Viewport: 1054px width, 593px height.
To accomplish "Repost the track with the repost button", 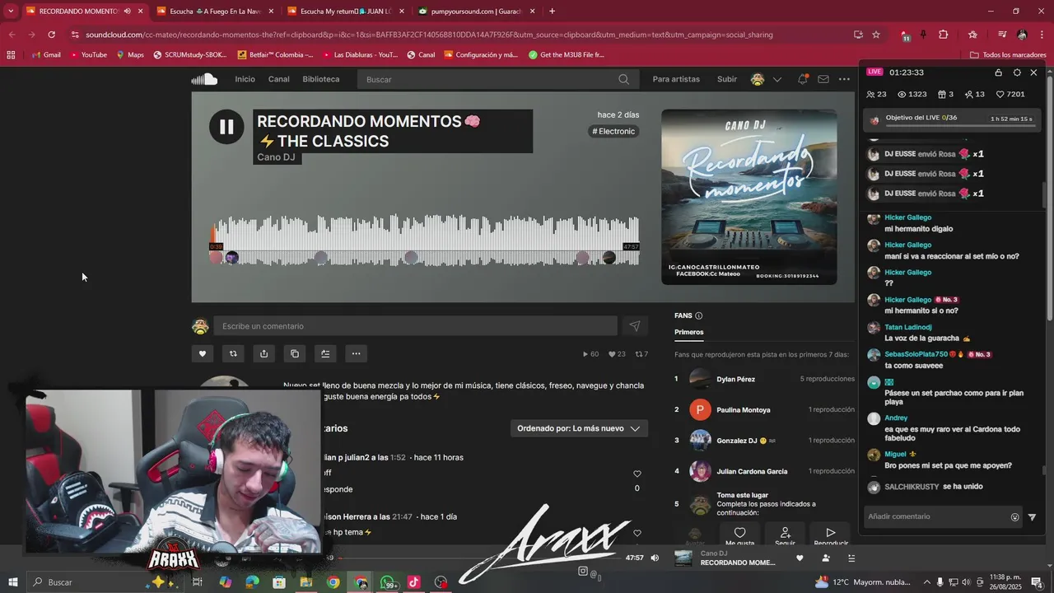I will click(233, 353).
